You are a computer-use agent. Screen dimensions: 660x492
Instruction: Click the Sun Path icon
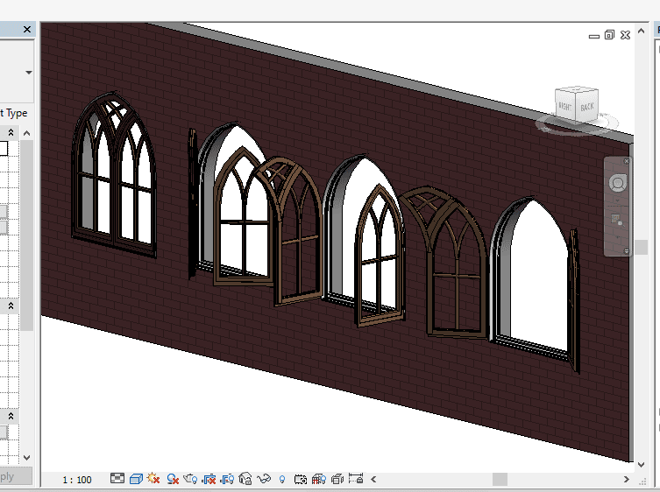point(154,479)
